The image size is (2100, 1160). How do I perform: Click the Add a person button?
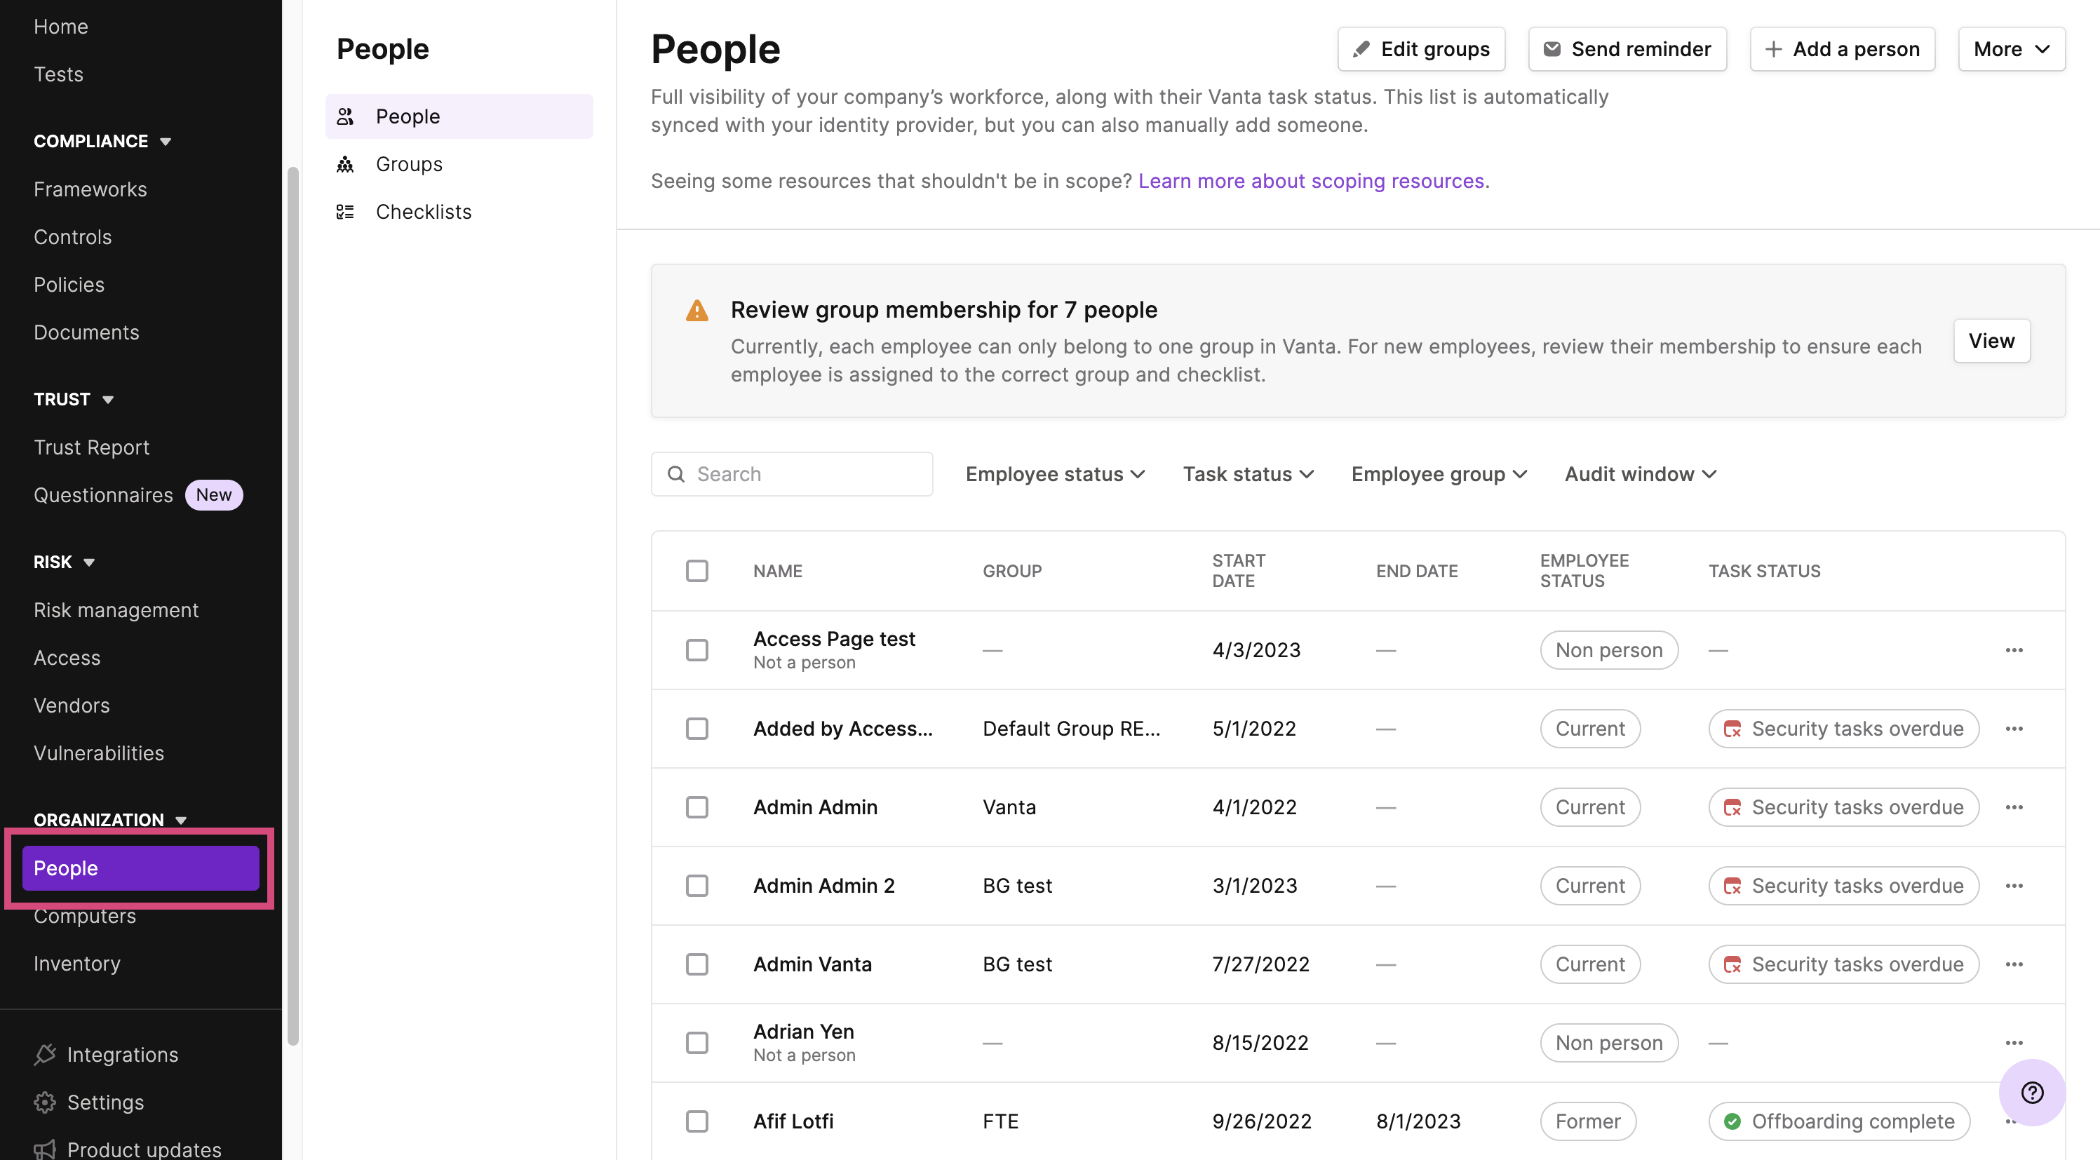pyautogui.click(x=1843, y=49)
